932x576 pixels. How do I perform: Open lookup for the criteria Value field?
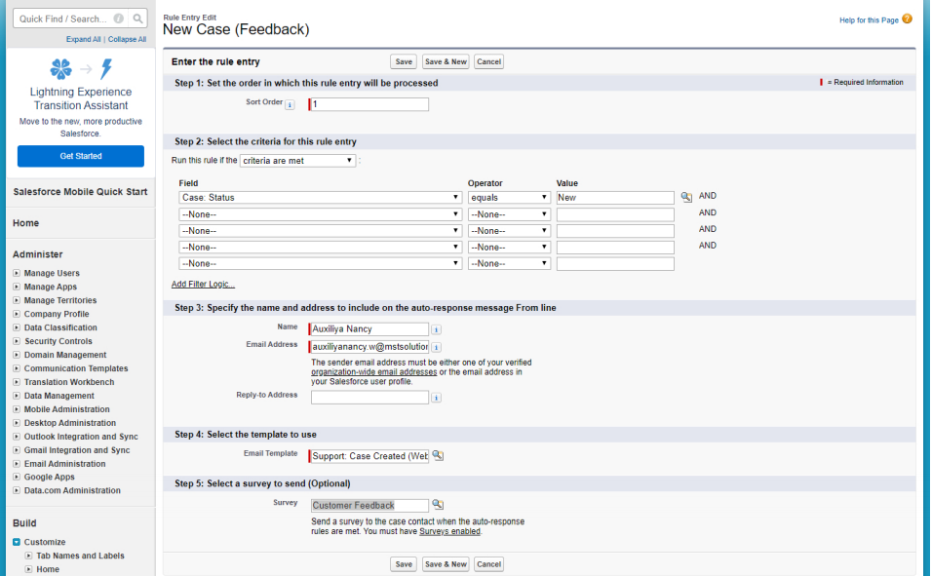tap(686, 195)
